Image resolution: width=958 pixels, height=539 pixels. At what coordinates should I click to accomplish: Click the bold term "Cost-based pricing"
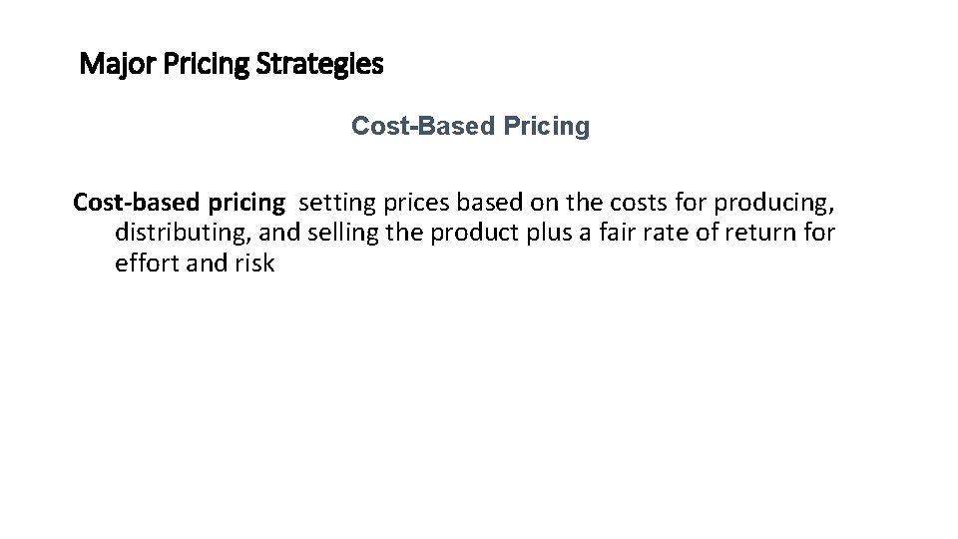(x=179, y=203)
